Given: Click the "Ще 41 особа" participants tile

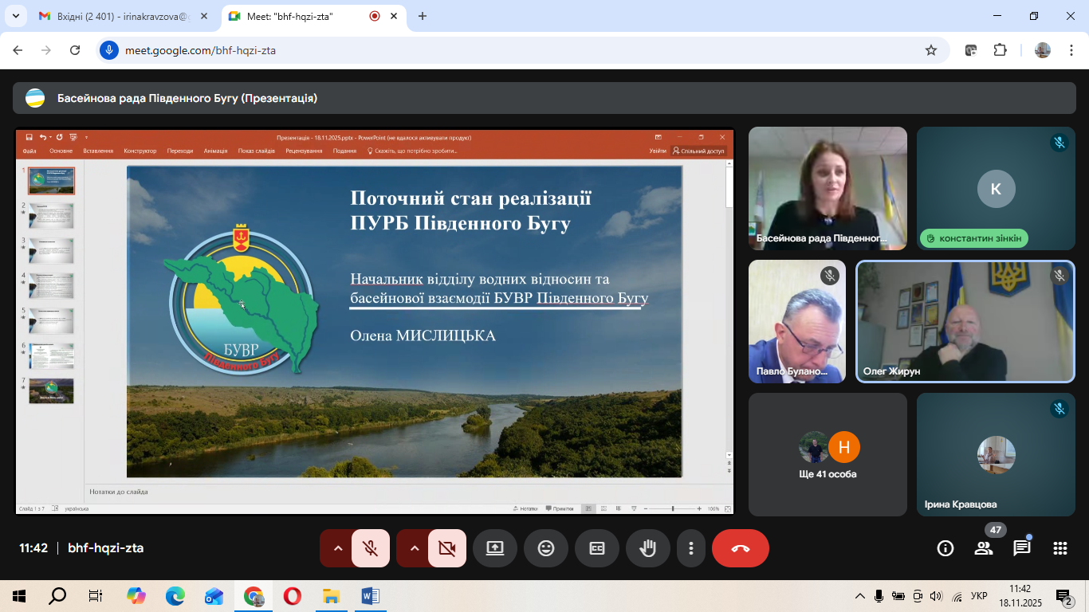Looking at the screenshot, I should (828, 454).
